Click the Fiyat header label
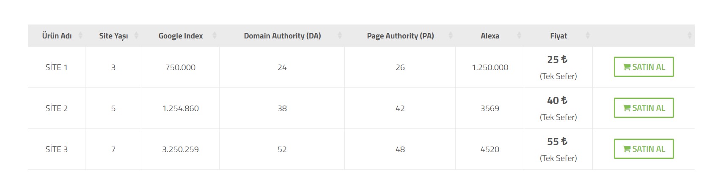The image size is (726, 191). [x=558, y=36]
